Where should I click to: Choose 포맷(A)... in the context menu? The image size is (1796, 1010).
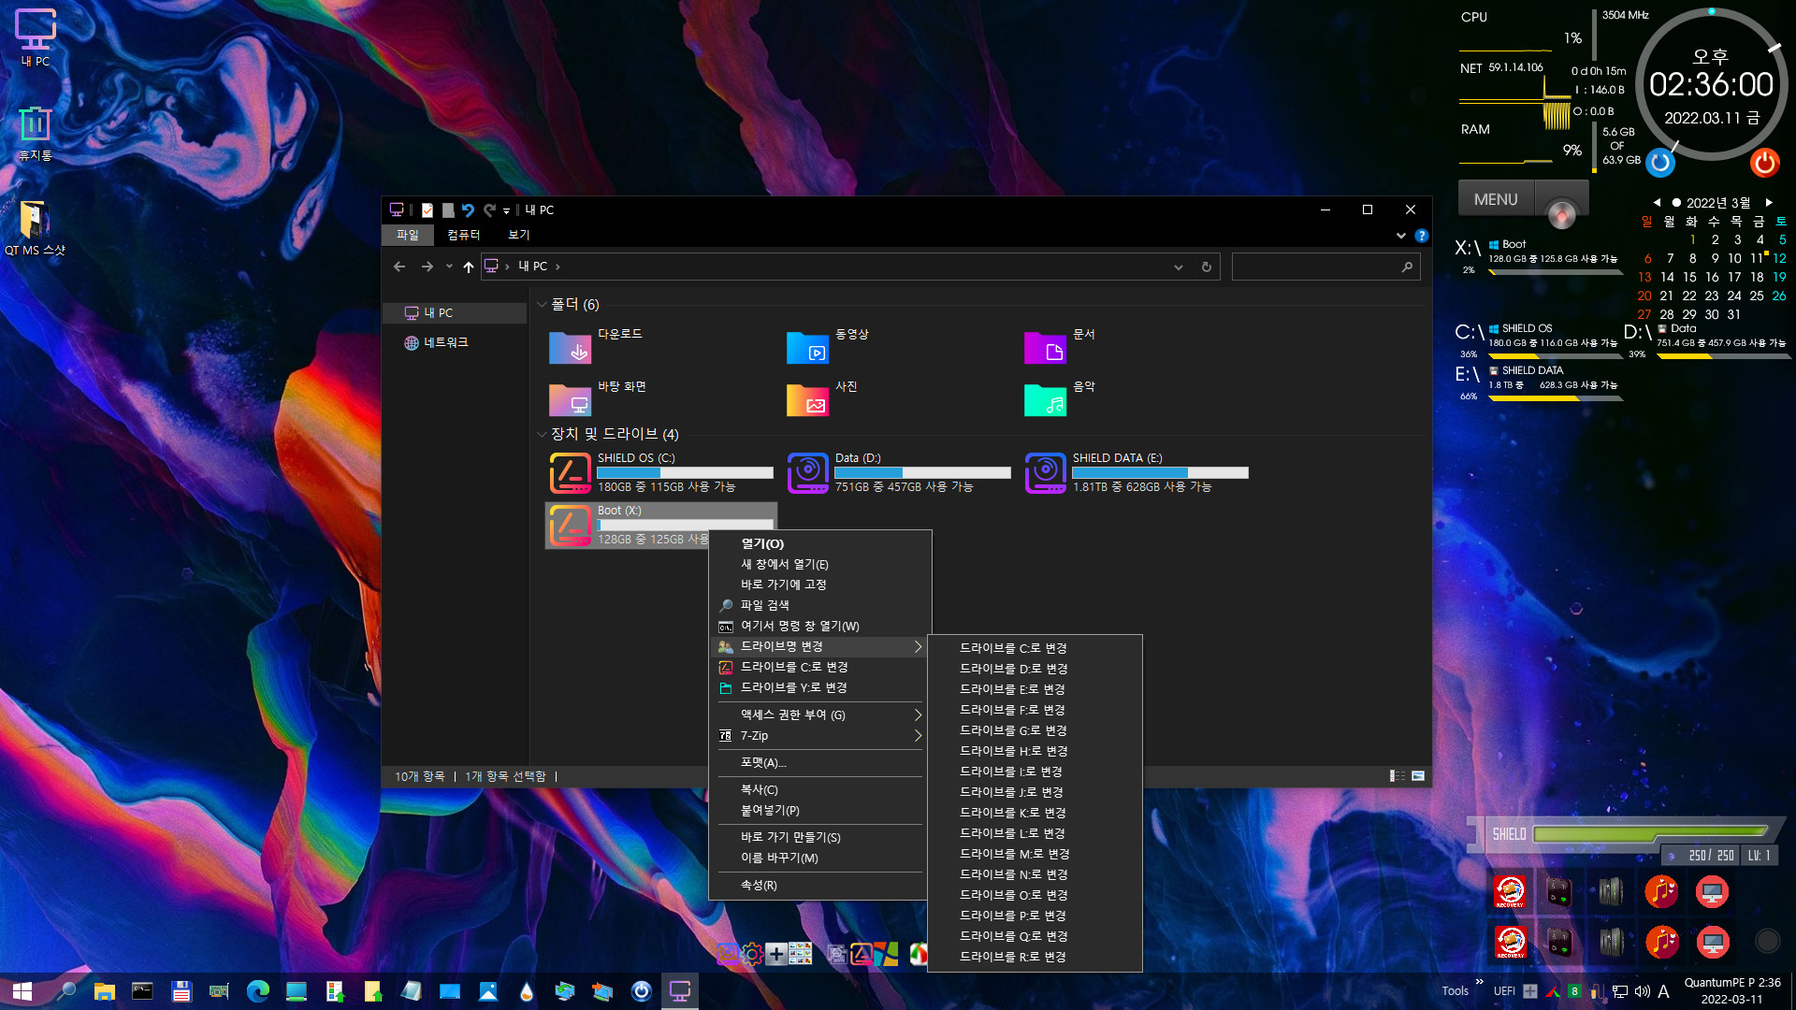coord(820,763)
